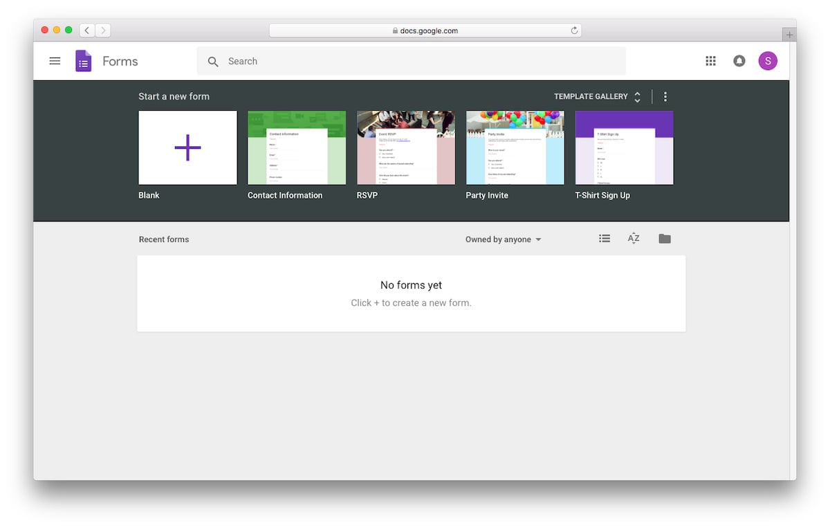Image resolution: width=830 pixels, height=528 pixels.
Task: Minimize the Safari window
Action: [57, 30]
